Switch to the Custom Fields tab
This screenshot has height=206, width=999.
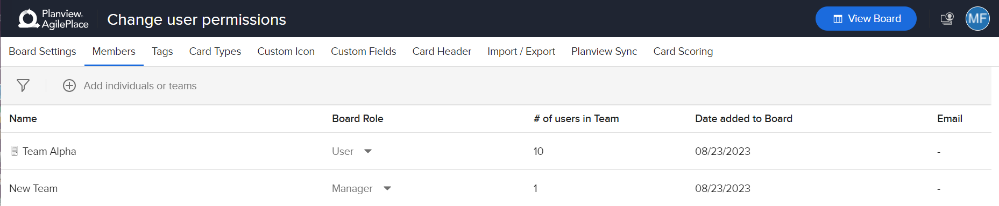pos(364,52)
